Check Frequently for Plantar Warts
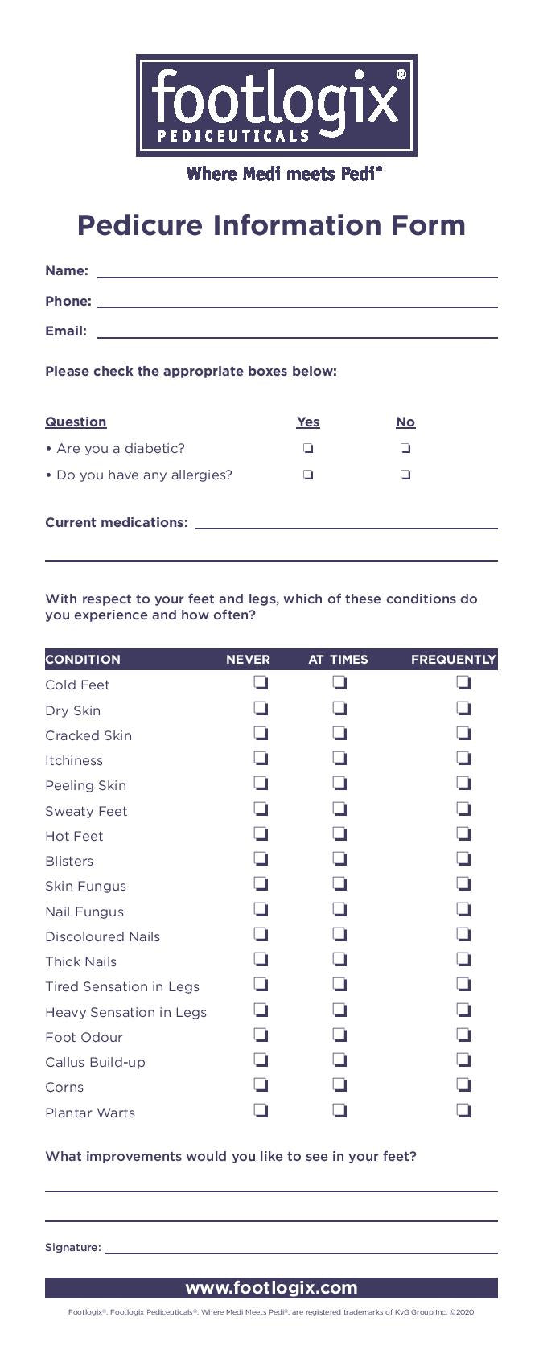 click(x=463, y=1110)
